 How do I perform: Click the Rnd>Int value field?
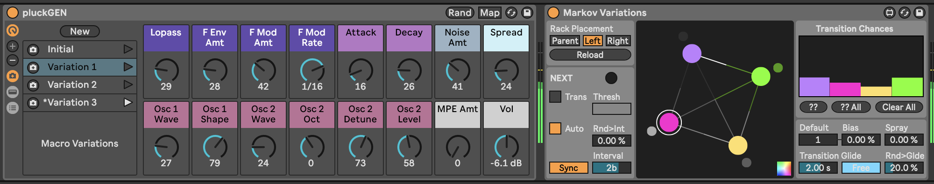(x=612, y=141)
